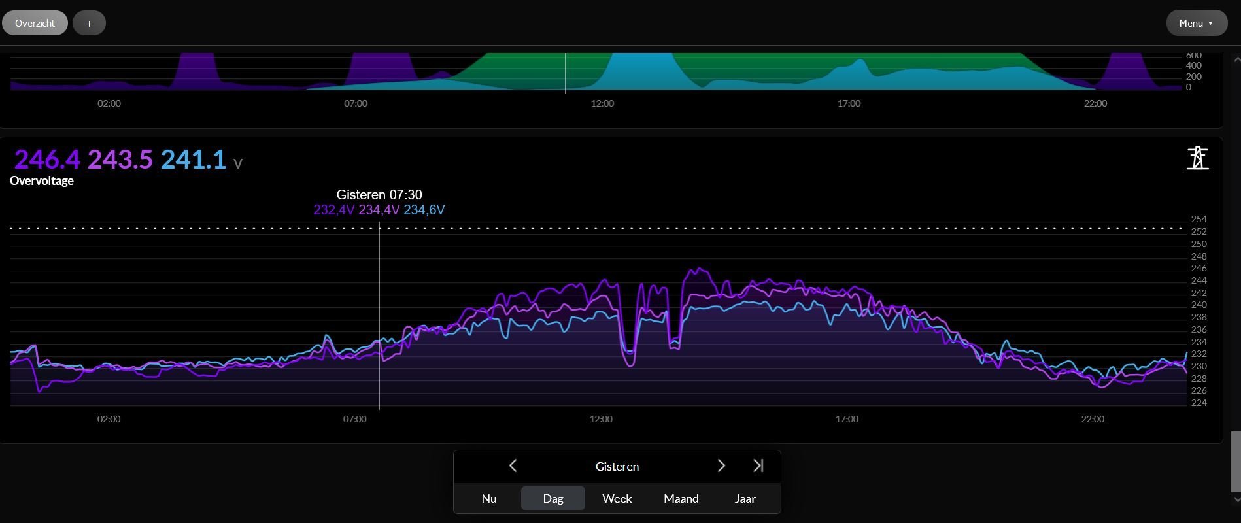This screenshot has width=1241, height=523.
Task: Show the Maand period view
Action: pyautogui.click(x=681, y=498)
